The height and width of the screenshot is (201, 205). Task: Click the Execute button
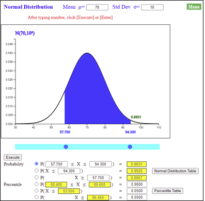click(x=13, y=157)
